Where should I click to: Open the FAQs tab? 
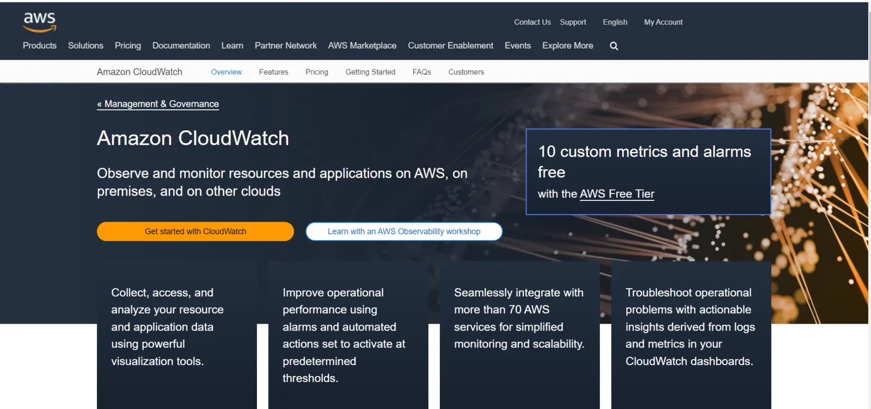pyautogui.click(x=421, y=72)
